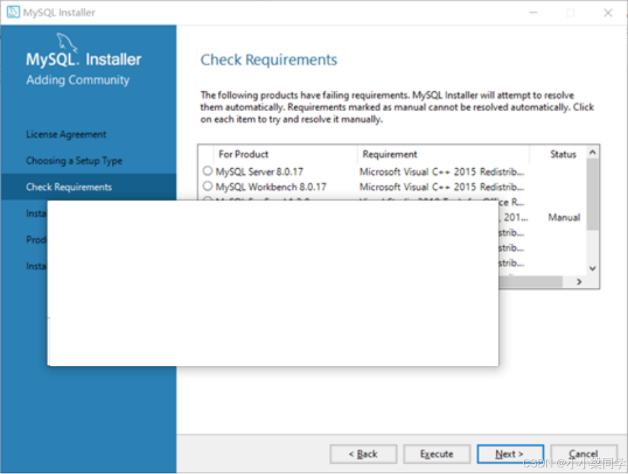Select the MySQL Server 8.0.17 radio button
The height and width of the screenshot is (474, 628).
click(x=207, y=171)
